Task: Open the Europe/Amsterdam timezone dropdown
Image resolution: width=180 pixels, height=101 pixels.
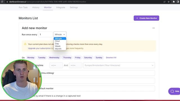Action: tap(119, 65)
